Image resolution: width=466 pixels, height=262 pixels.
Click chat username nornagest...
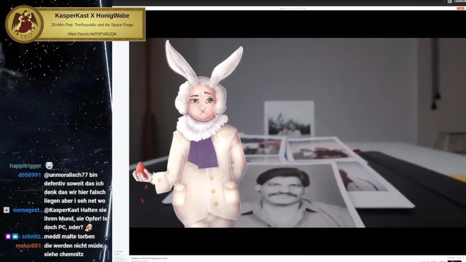28,210
